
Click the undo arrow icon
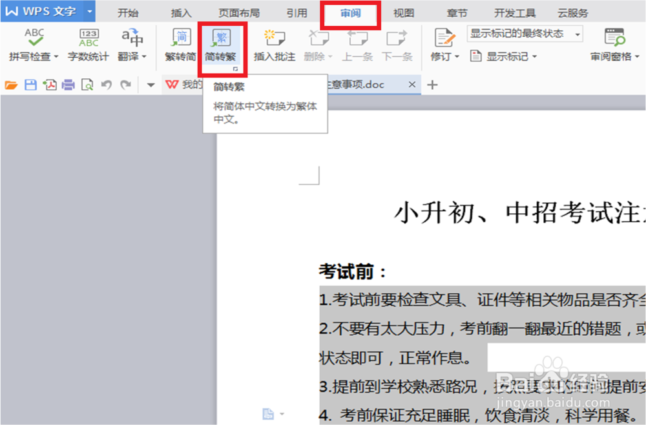coord(105,84)
